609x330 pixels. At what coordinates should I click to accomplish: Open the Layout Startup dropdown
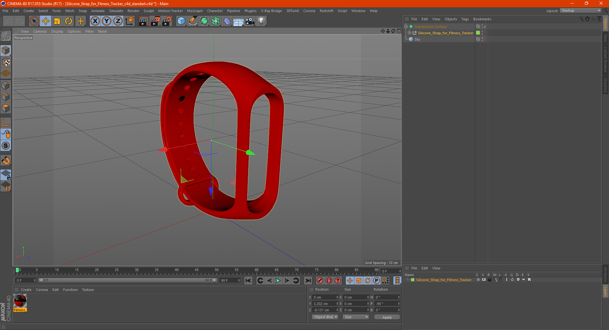[x=581, y=11]
